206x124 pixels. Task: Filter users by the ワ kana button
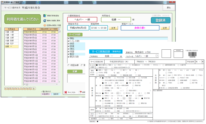tap(30, 88)
